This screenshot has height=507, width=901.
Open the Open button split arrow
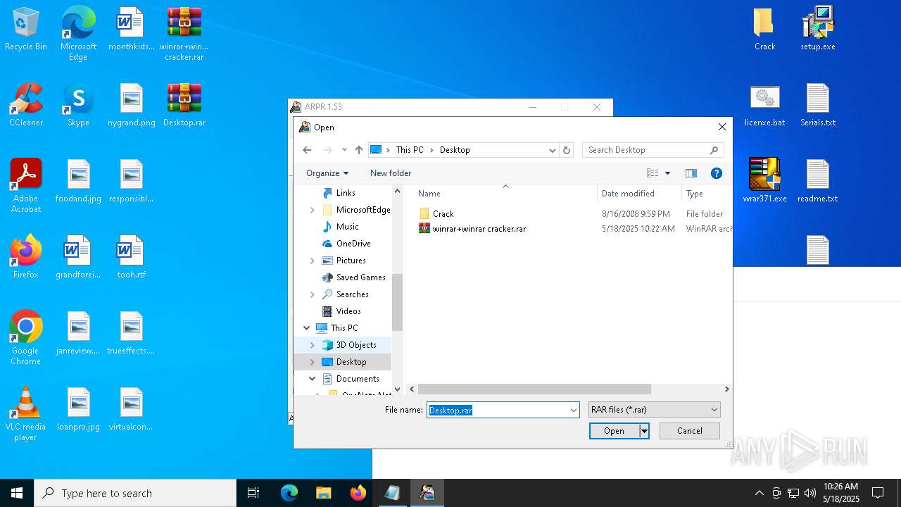pos(644,431)
